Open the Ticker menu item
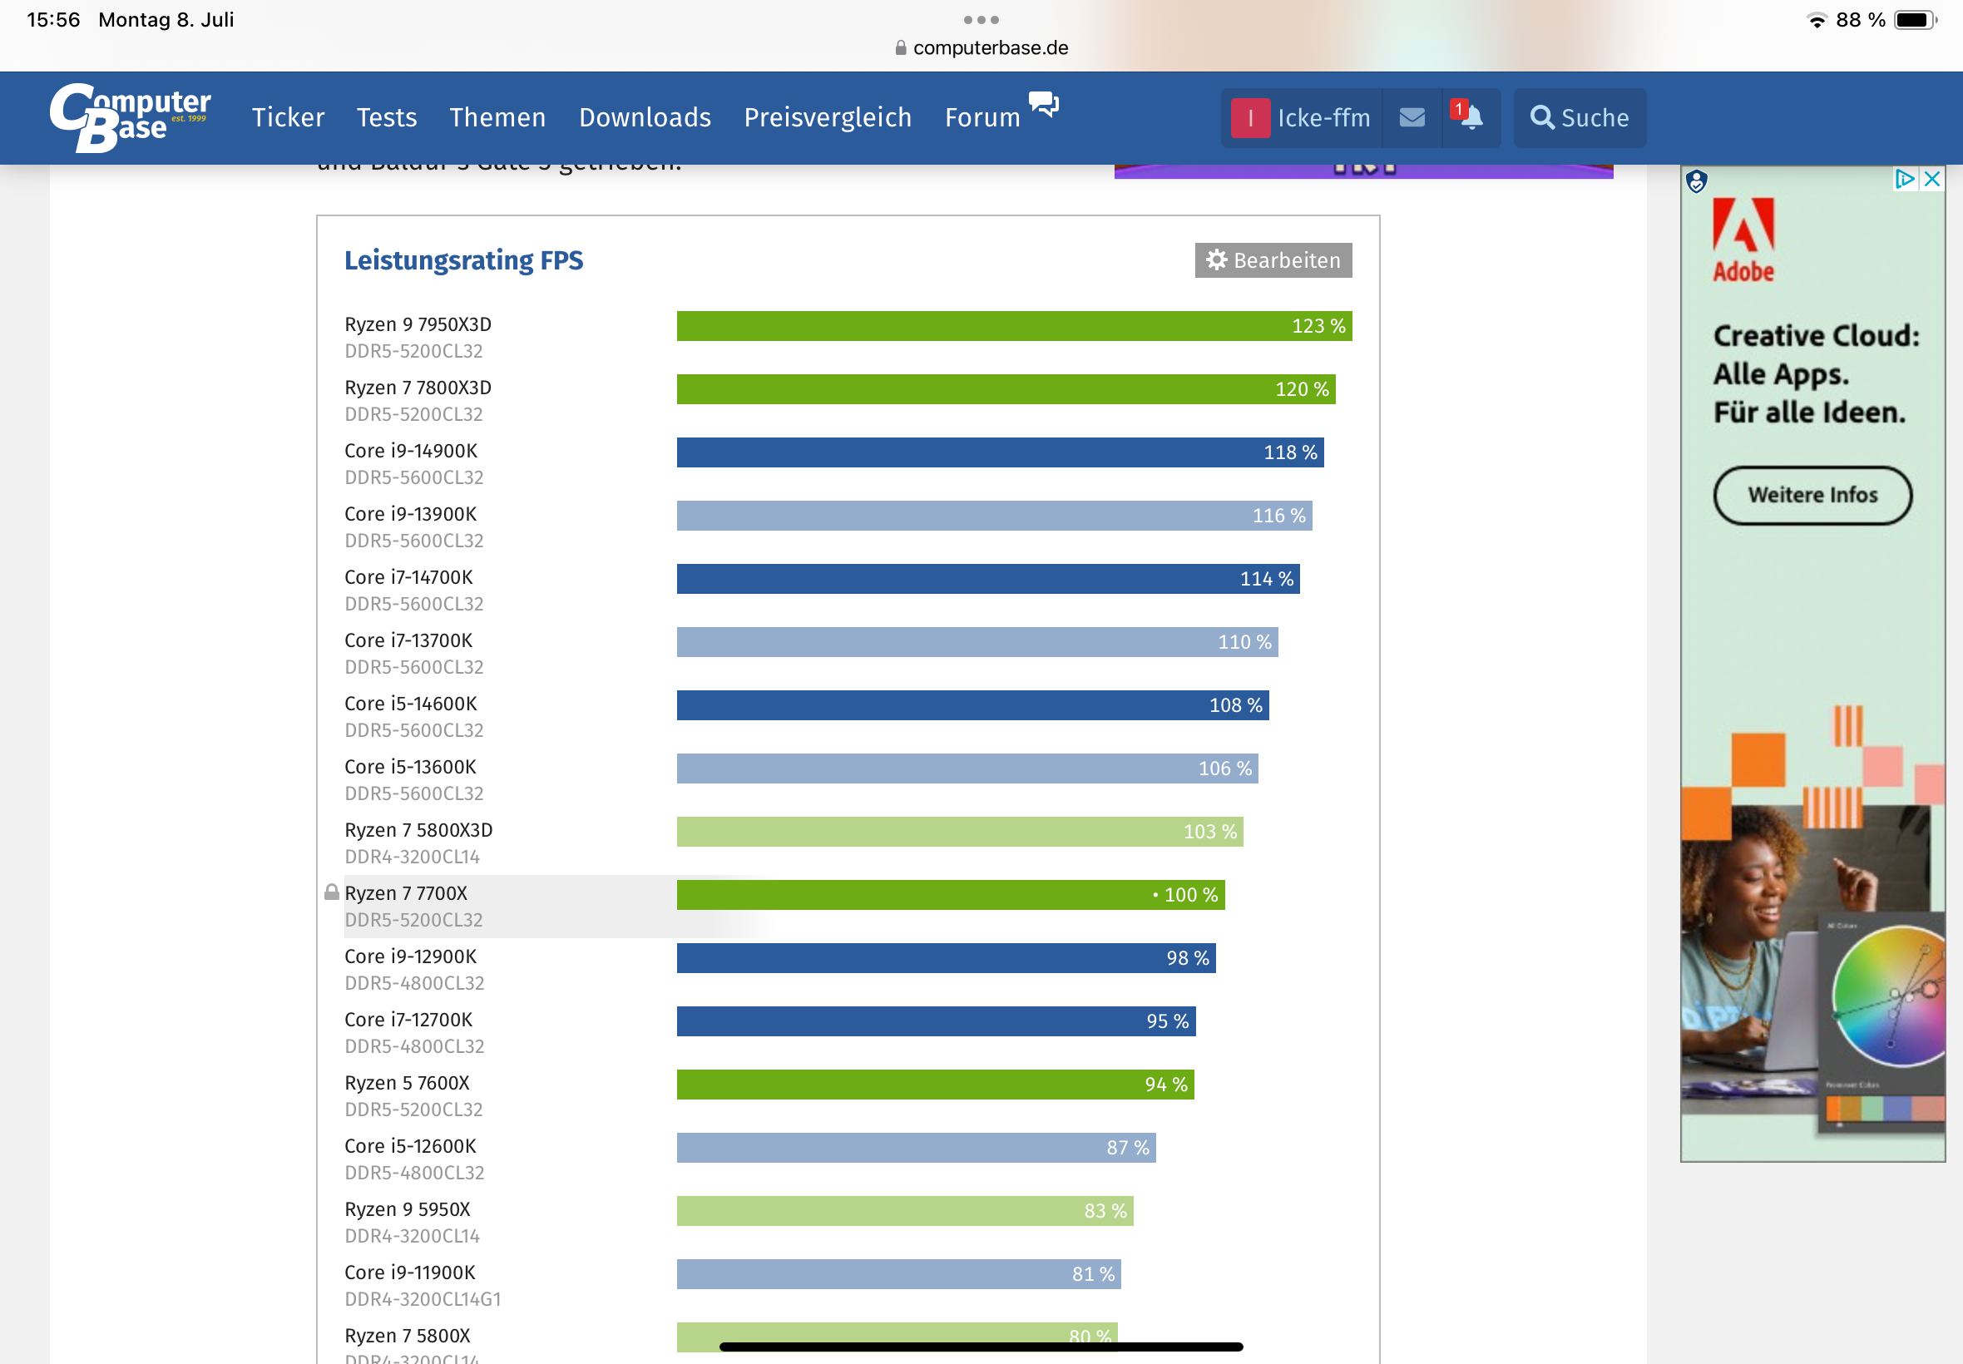 (288, 117)
